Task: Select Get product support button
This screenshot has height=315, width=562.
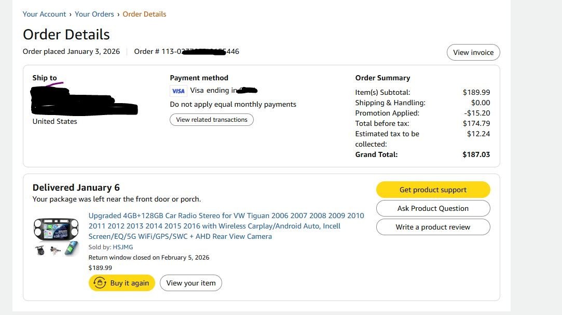Action: (x=433, y=190)
